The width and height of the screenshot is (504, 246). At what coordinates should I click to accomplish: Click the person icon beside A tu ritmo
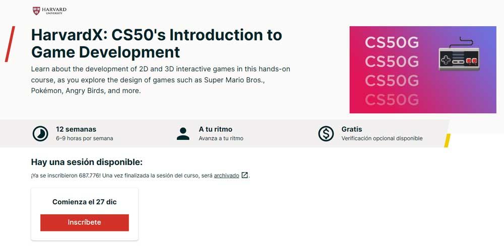(x=183, y=134)
